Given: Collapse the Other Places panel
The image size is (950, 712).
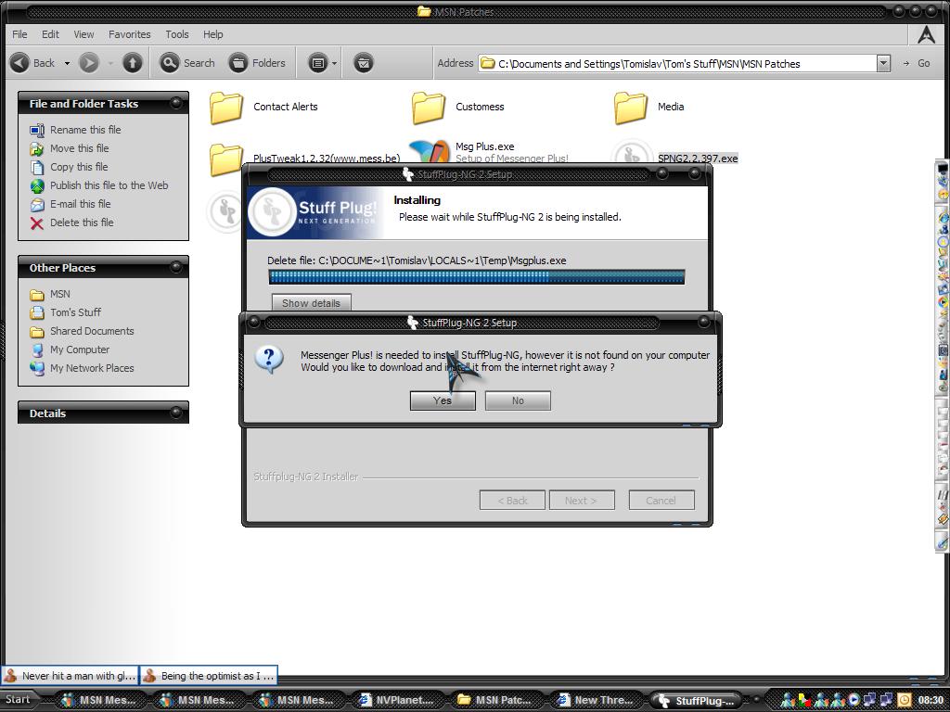Looking at the screenshot, I should pyautogui.click(x=175, y=267).
